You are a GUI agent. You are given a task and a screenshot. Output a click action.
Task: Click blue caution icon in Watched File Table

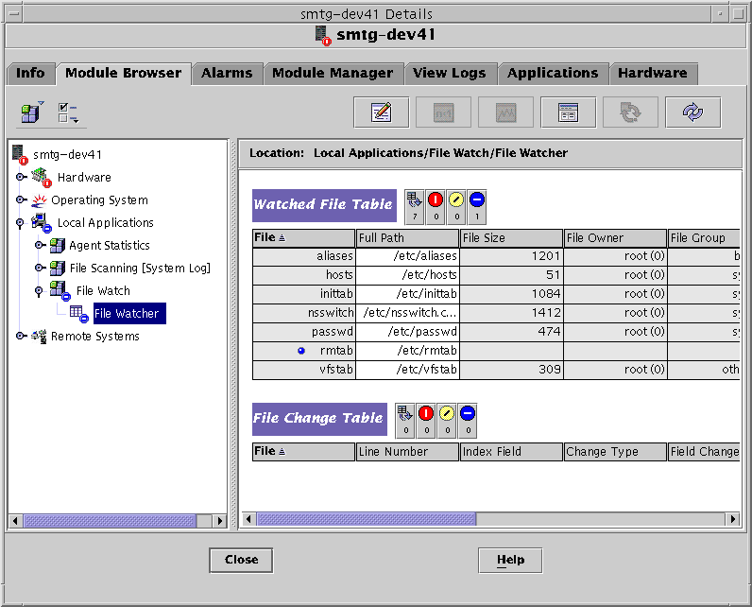pyautogui.click(x=477, y=207)
